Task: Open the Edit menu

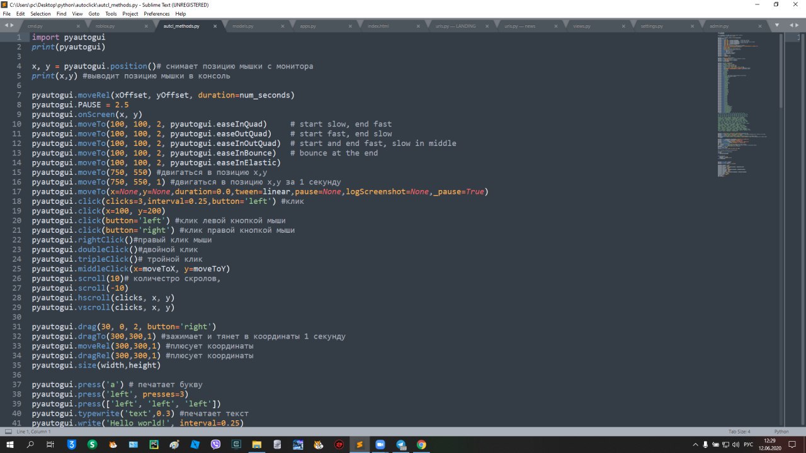Action: coord(20,13)
